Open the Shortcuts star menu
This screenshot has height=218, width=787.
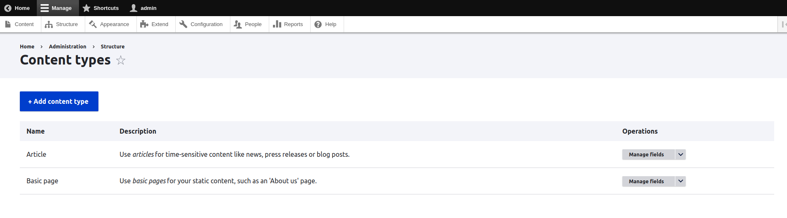coord(100,8)
